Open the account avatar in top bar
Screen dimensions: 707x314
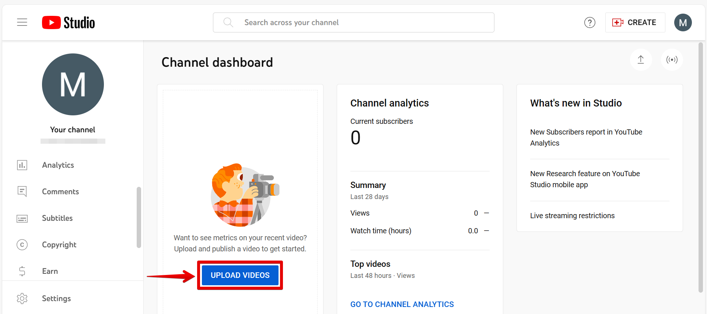(x=683, y=22)
